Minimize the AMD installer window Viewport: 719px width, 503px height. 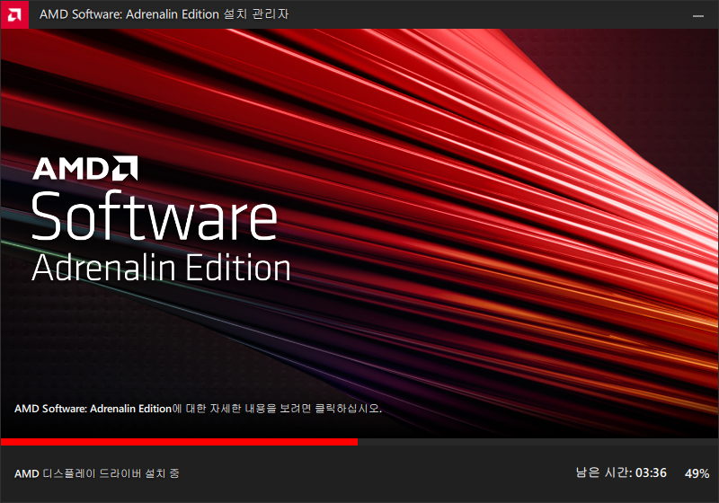[x=698, y=15]
